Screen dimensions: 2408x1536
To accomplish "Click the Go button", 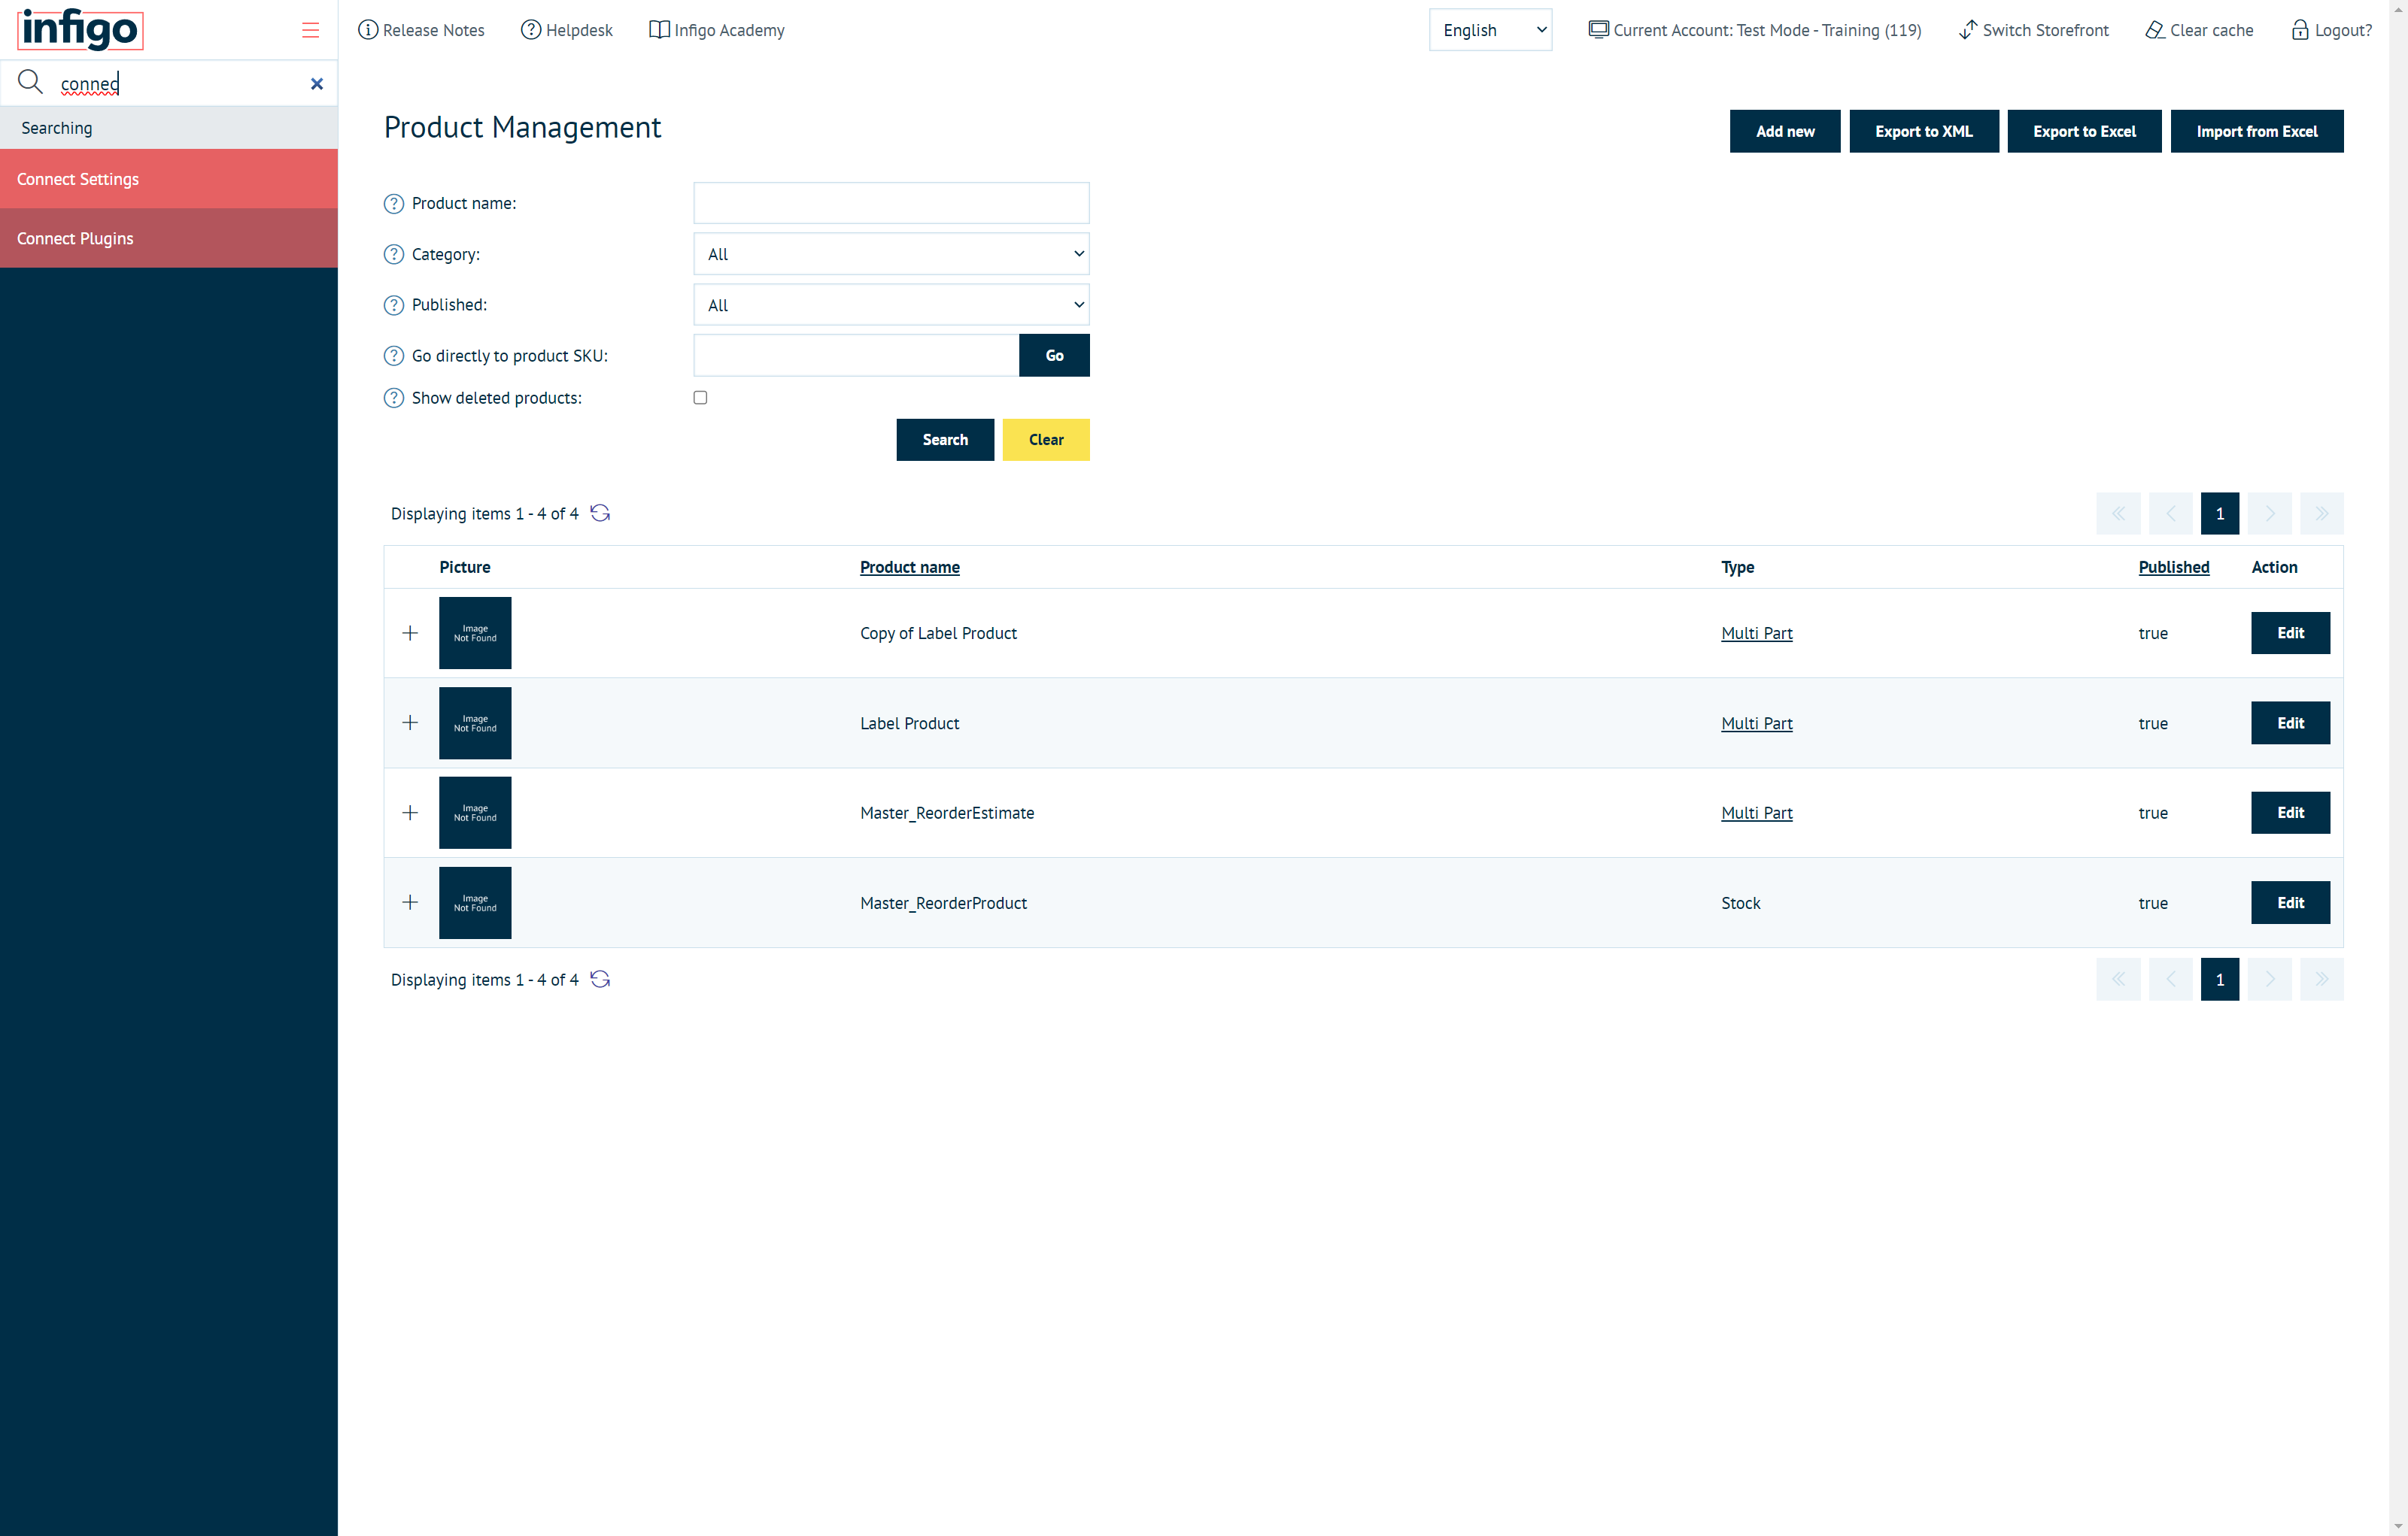I will coord(1054,356).
